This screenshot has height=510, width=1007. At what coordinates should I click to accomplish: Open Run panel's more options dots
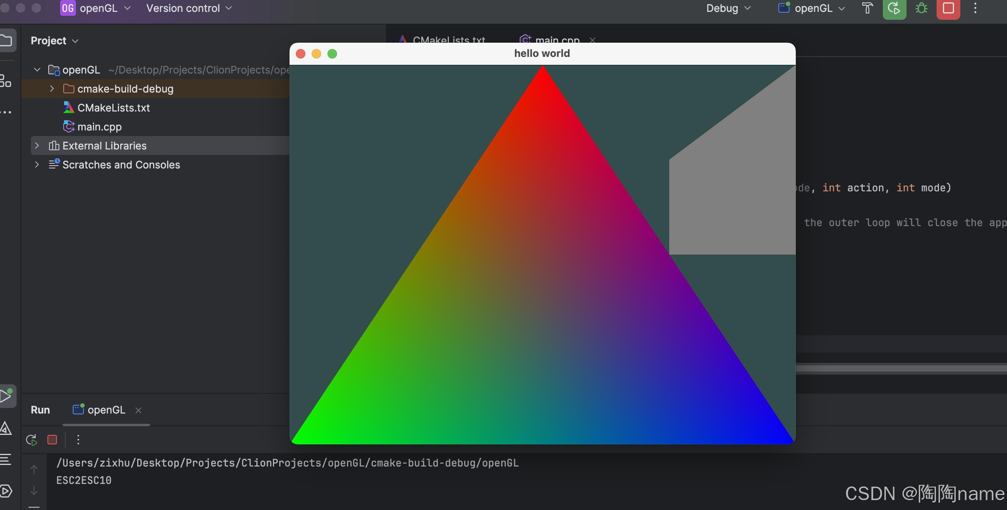coord(78,440)
